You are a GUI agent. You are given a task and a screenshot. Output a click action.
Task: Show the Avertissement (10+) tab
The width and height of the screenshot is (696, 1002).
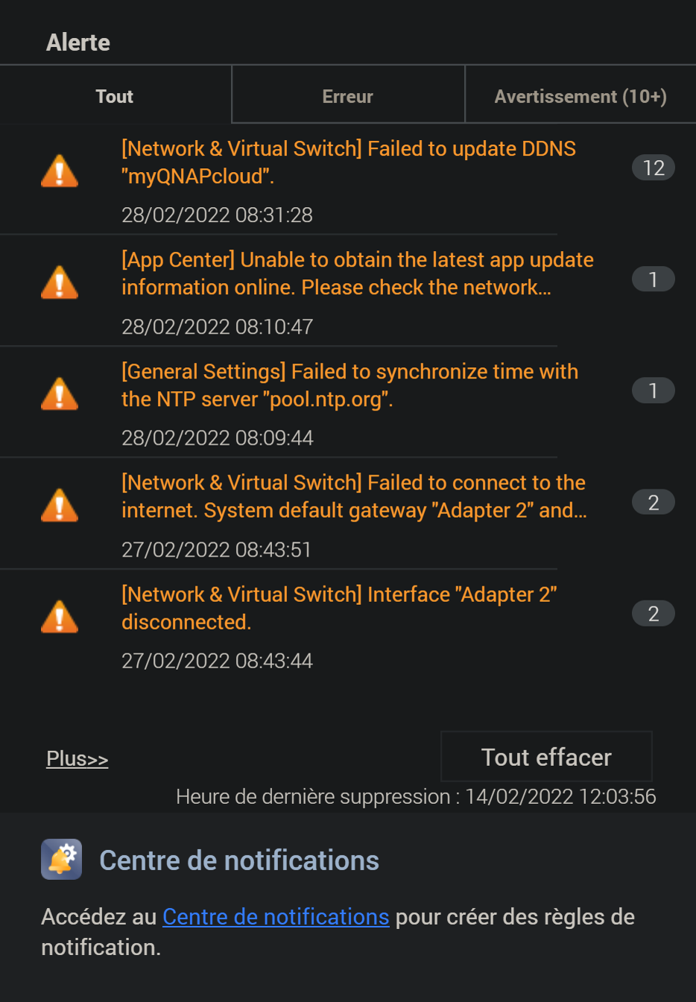point(580,96)
